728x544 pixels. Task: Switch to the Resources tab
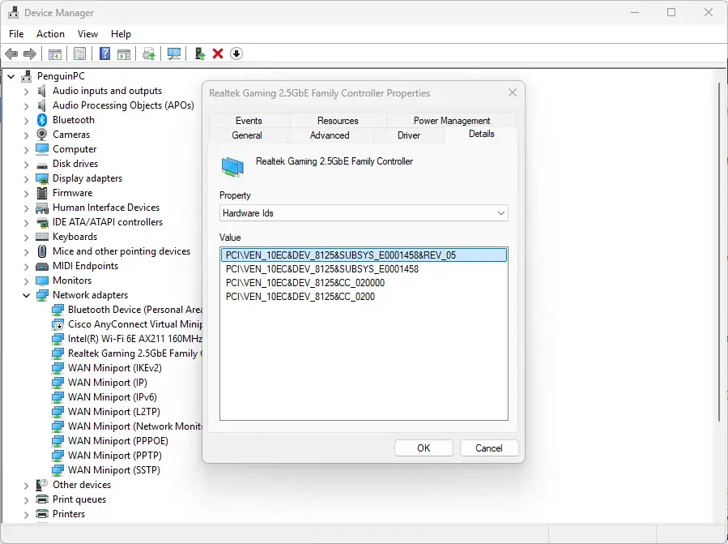(x=338, y=121)
